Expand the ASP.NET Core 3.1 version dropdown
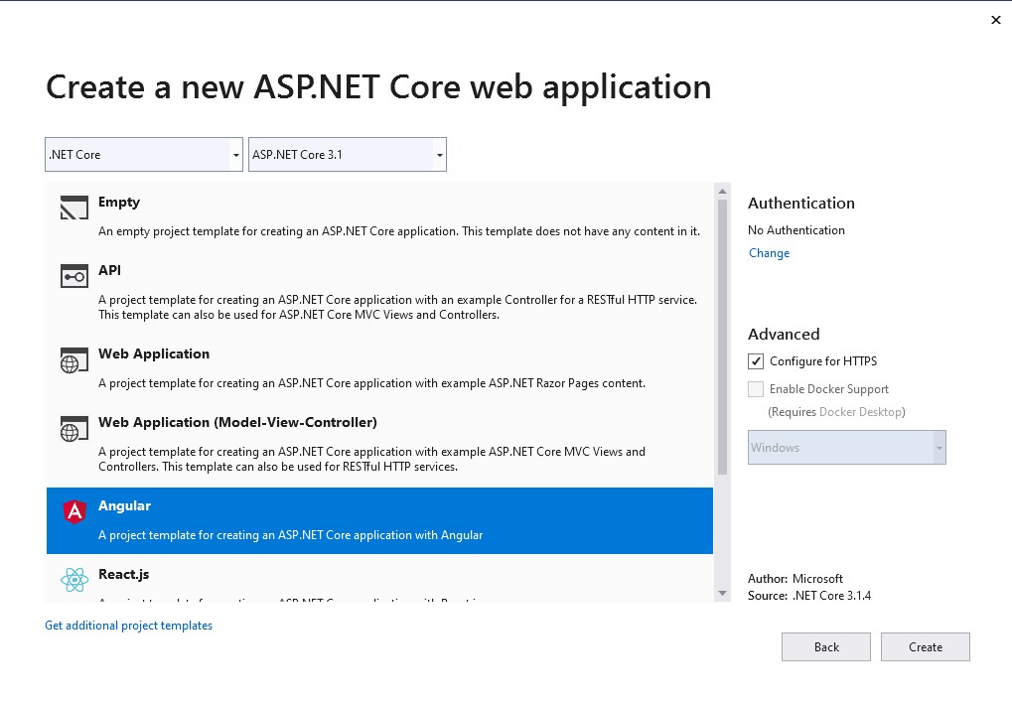 347,155
